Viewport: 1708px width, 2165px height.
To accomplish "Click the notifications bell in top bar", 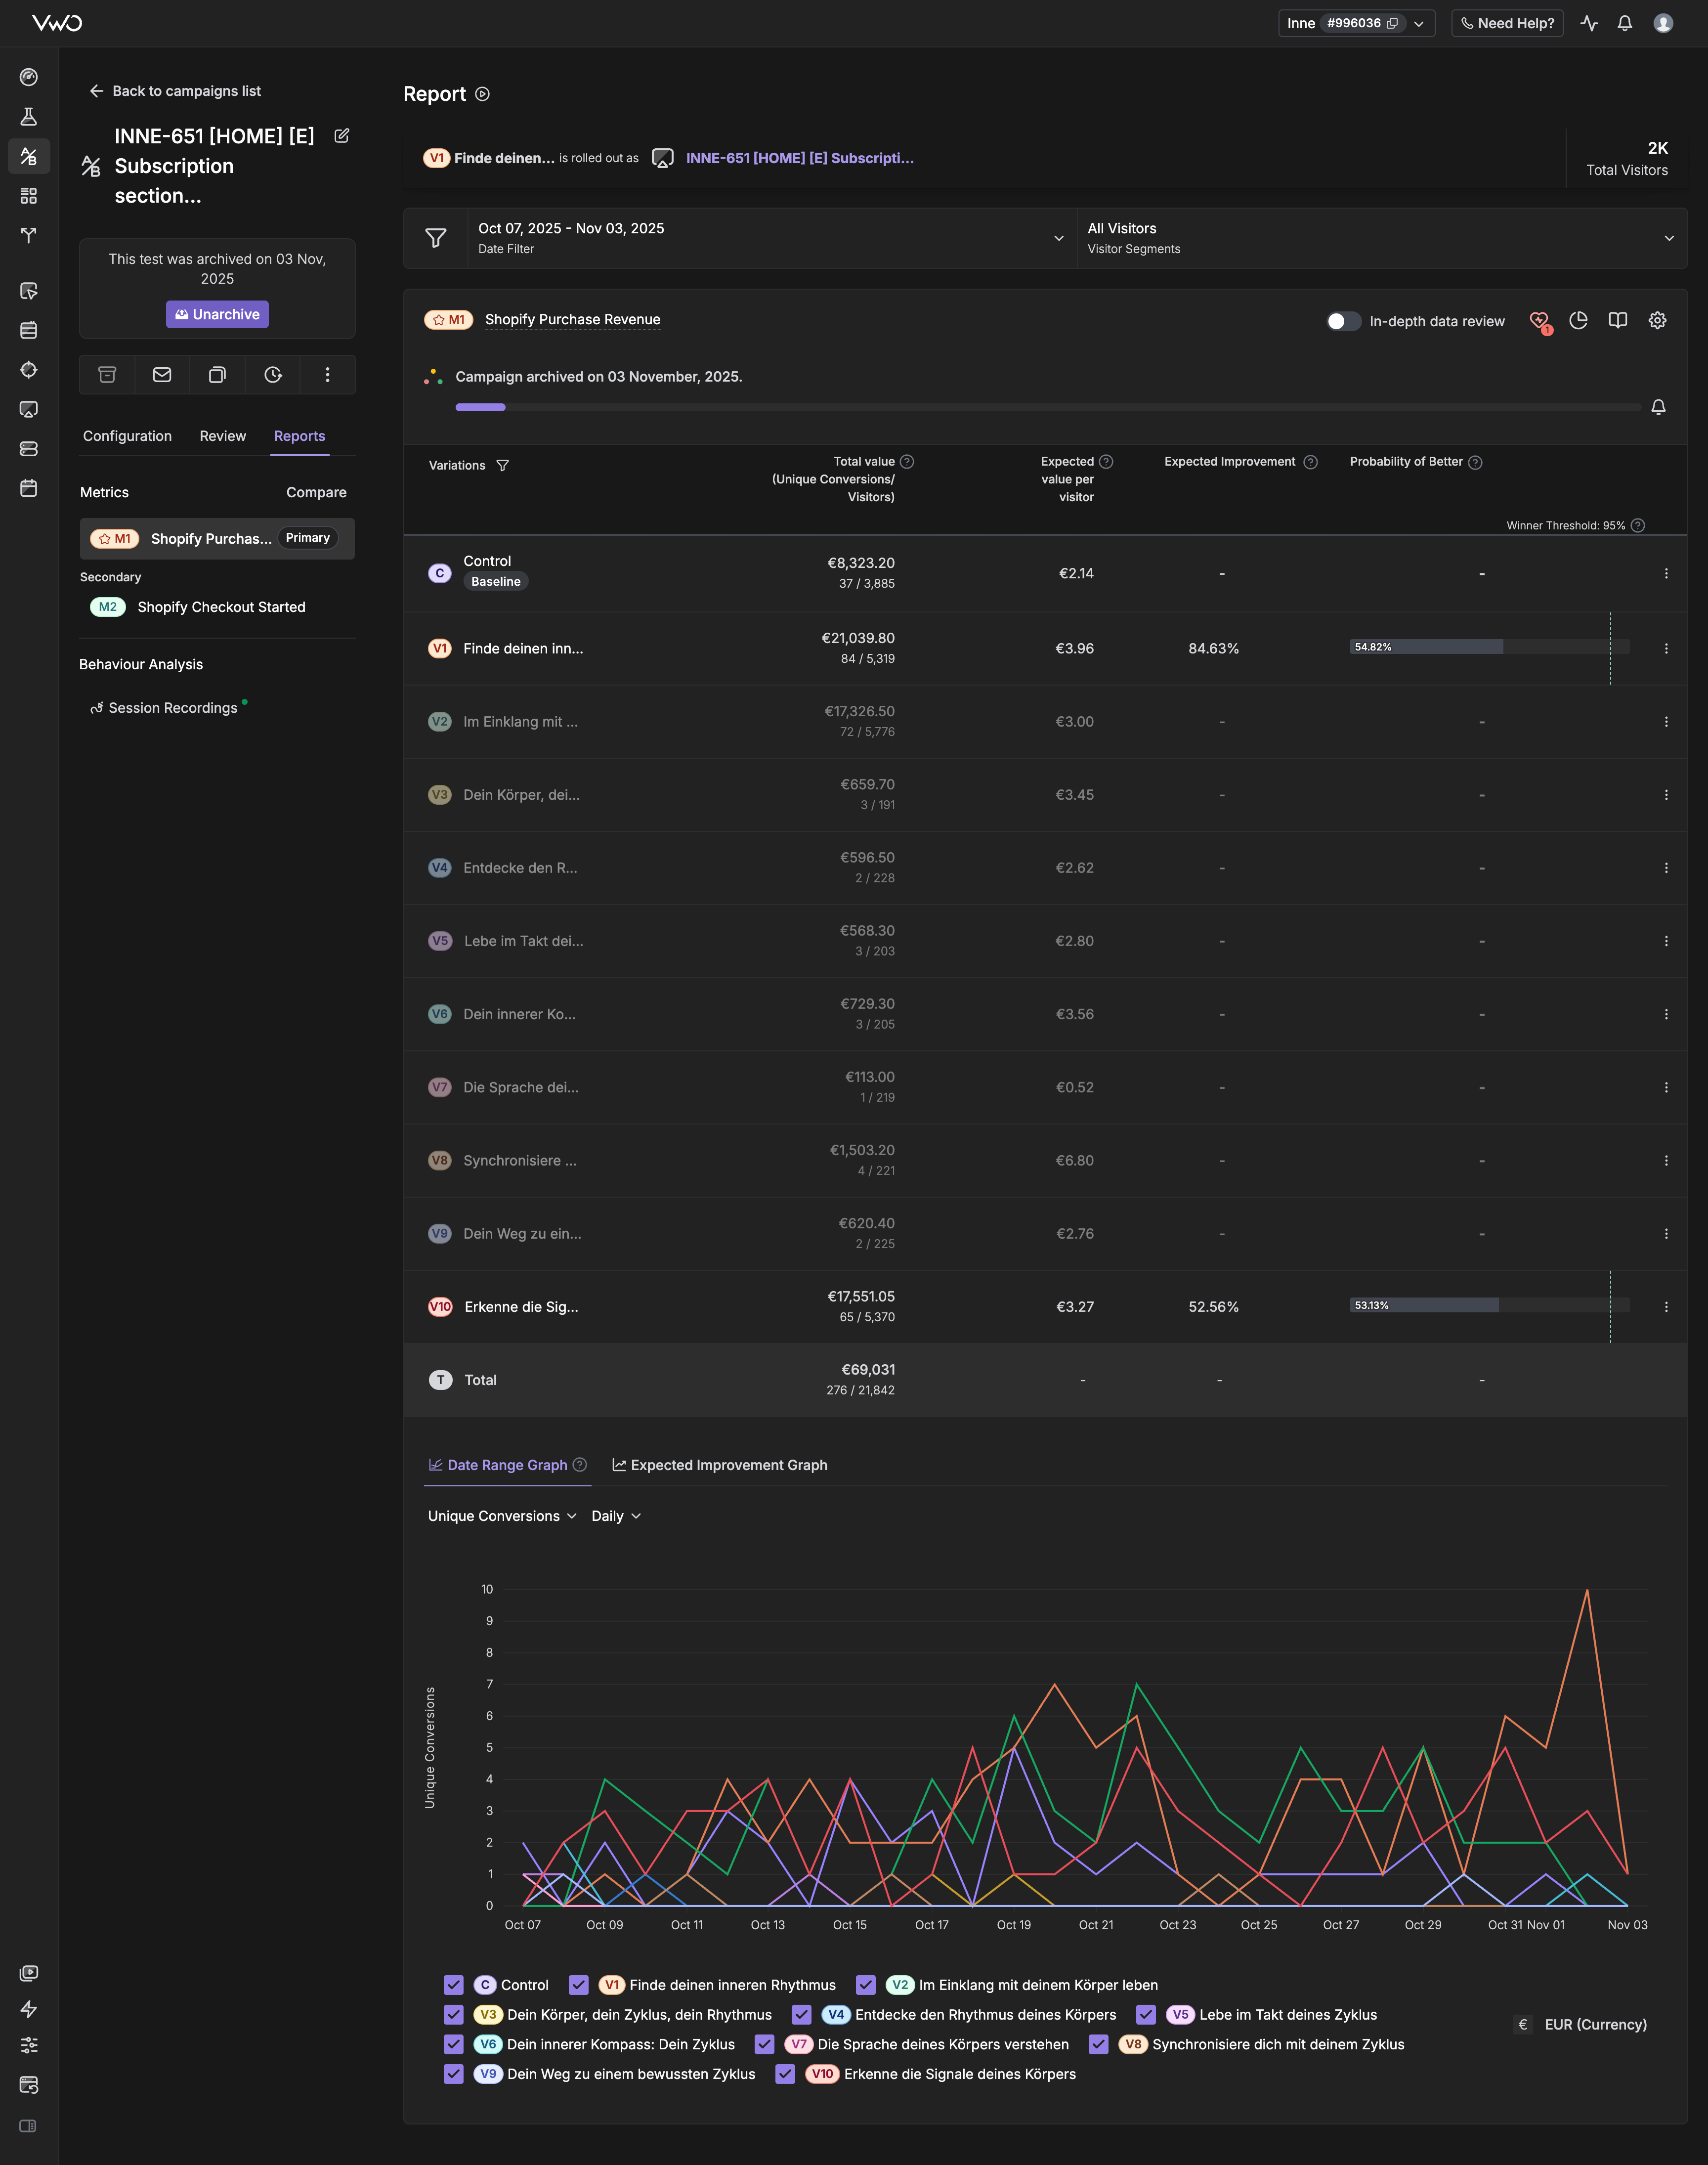I will pyautogui.click(x=1625, y=23).
